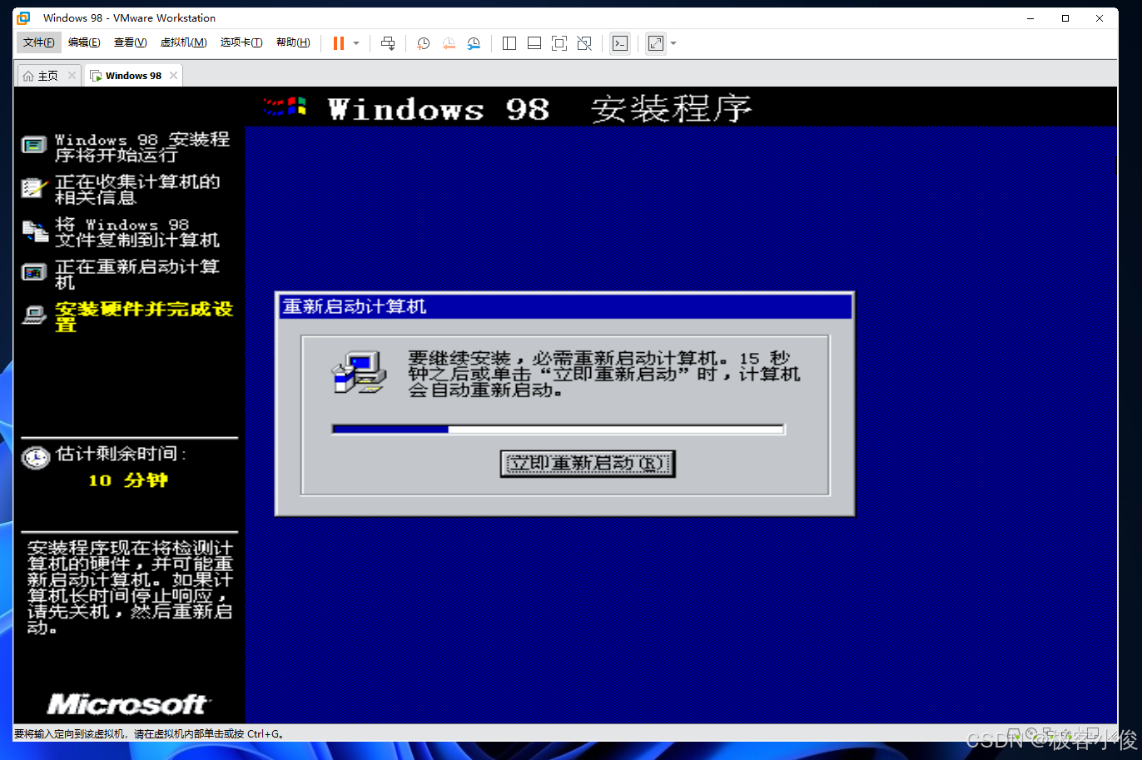Send Ctrl+Alt+Del to the virtual machine

pyautogui.click(x=388, y=43)
